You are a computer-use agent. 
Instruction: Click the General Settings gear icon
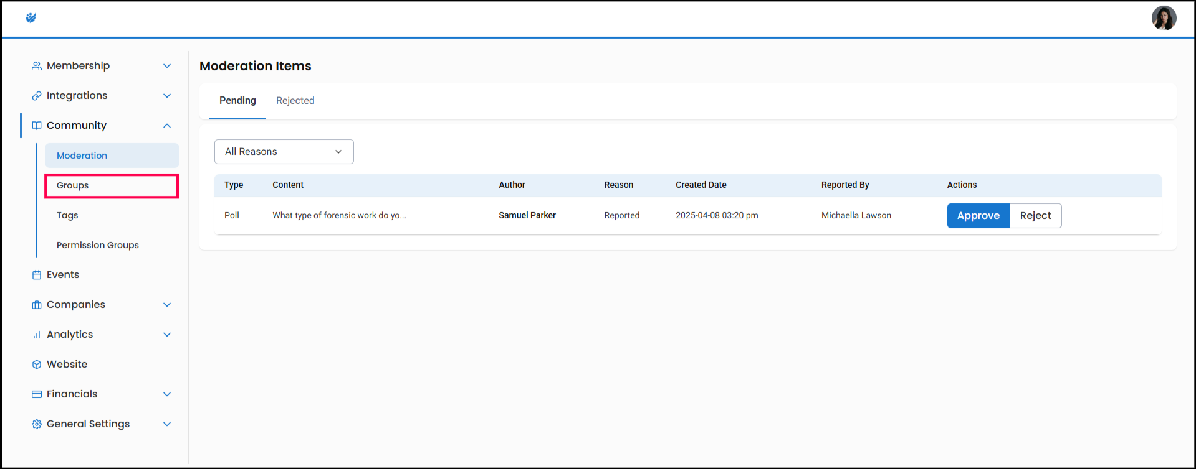[x=37, y=424]
